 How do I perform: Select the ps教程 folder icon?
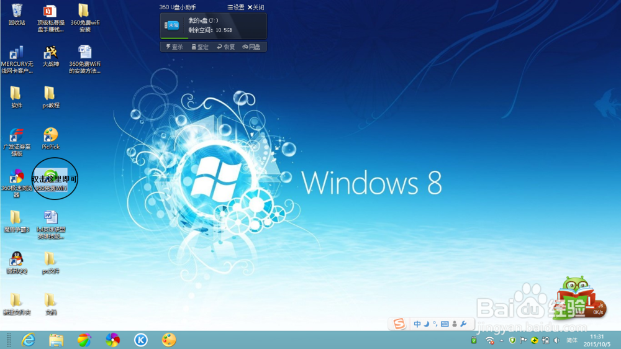51,97
